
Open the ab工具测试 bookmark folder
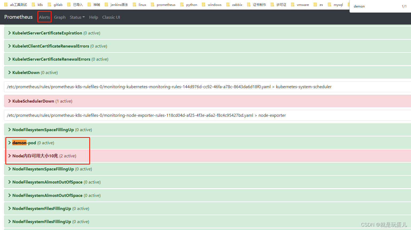pos(15,5)
